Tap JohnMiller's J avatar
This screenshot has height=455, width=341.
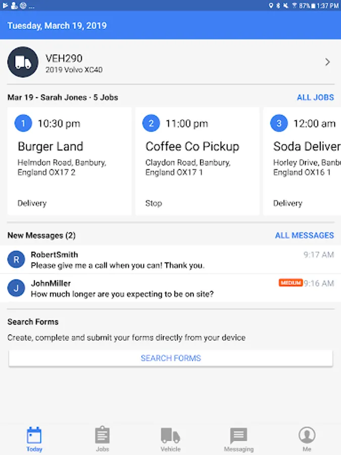[x=16, y=289]
